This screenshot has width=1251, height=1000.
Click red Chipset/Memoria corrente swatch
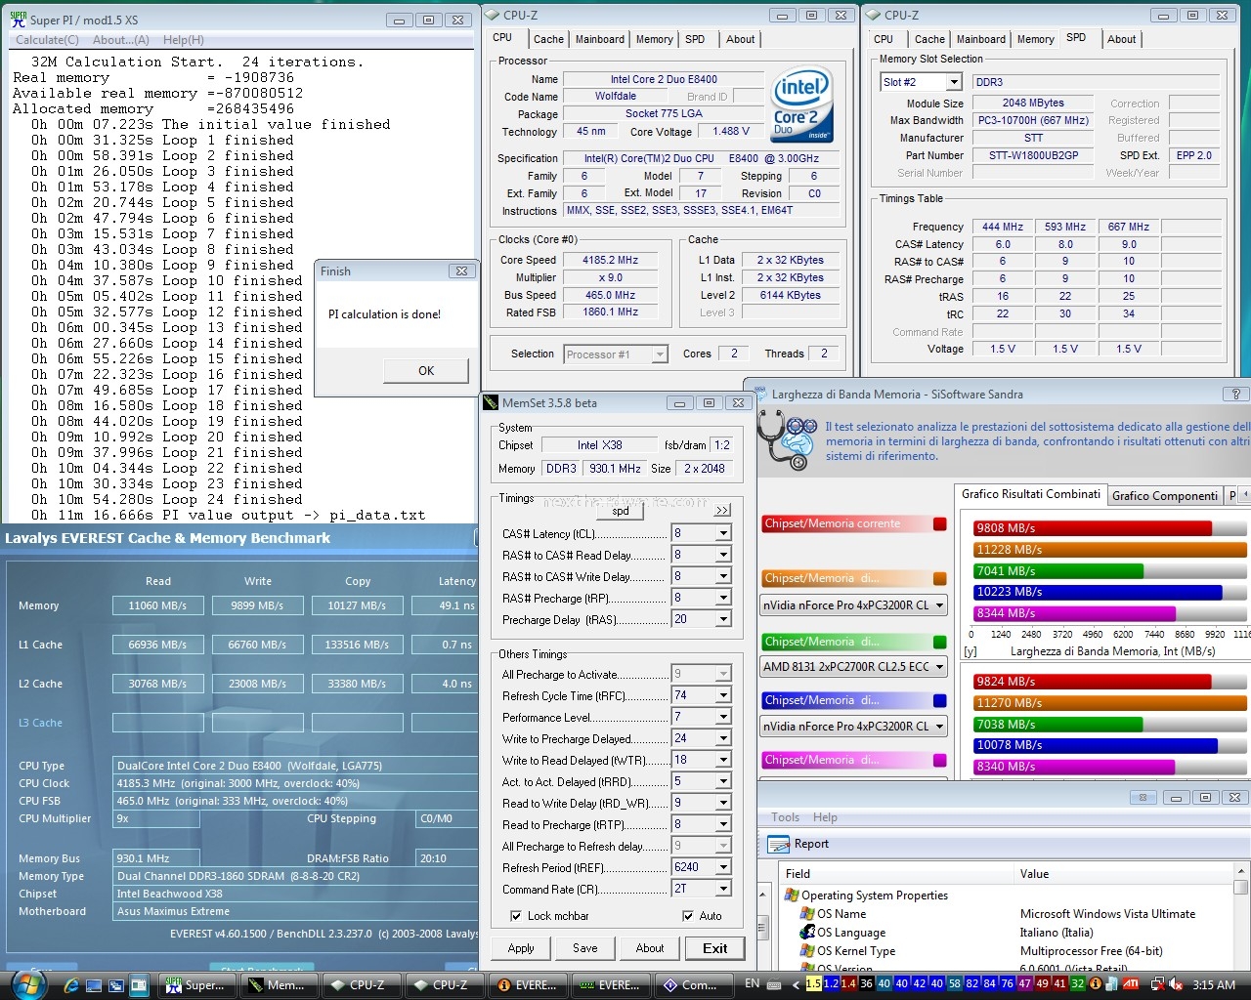940,524
